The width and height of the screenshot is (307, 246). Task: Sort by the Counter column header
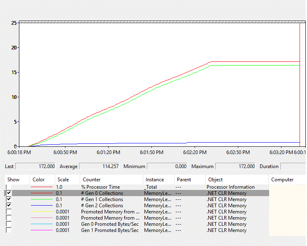112,180
